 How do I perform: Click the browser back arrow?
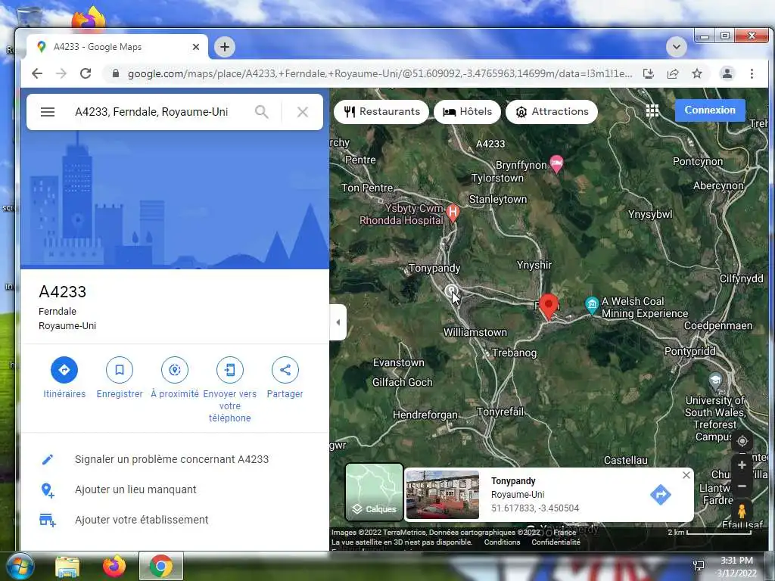tap(37, 73)
